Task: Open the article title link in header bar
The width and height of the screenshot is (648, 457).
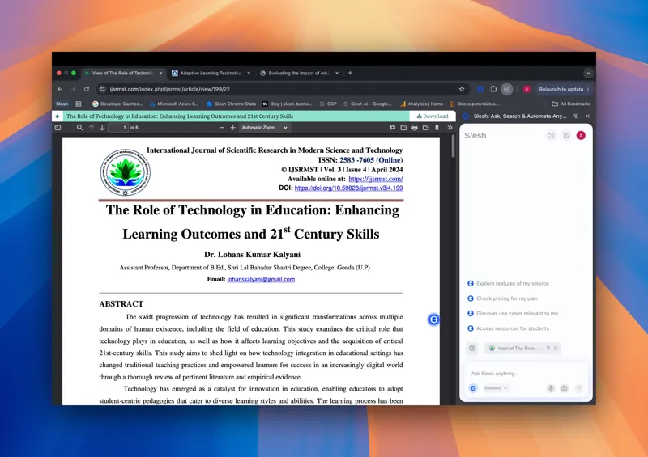Action: pyautogui.click(x=180, y=116)
